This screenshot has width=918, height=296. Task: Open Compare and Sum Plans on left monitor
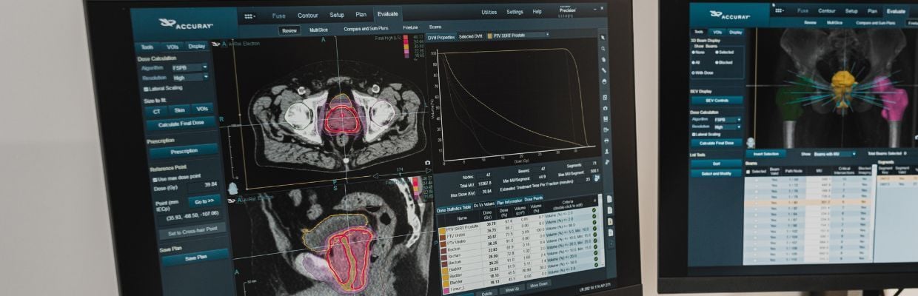click(x=366, y=29)
